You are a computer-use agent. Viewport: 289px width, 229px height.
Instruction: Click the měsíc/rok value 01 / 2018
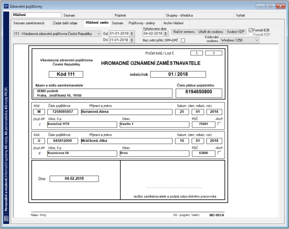[x=178, y=74]
